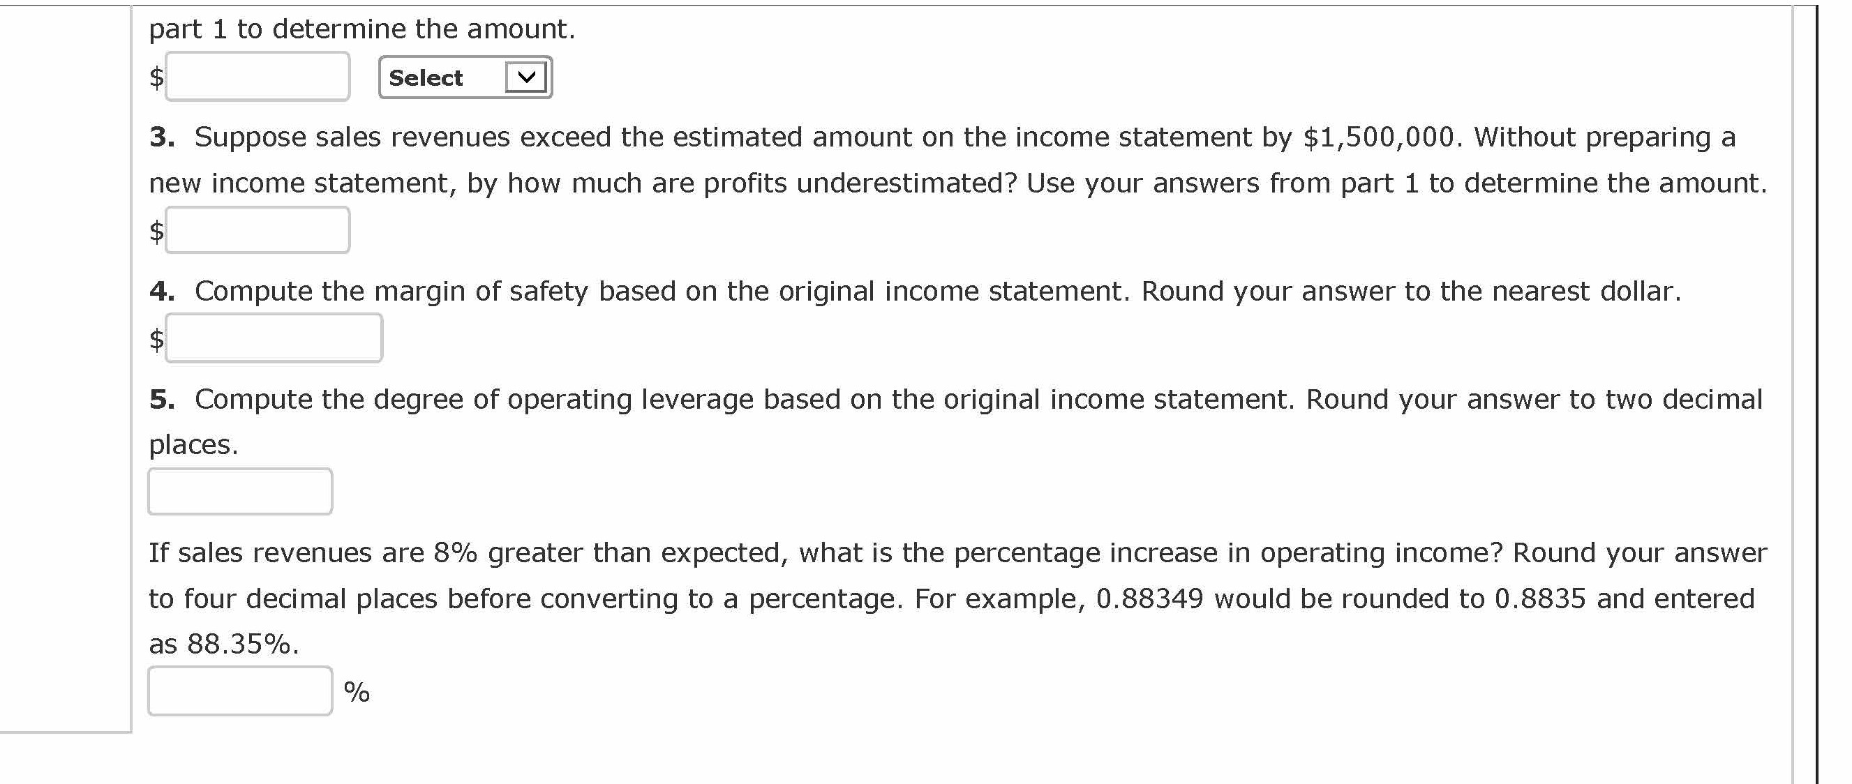Click the $1,500,000 figure in question 3

1378,137
